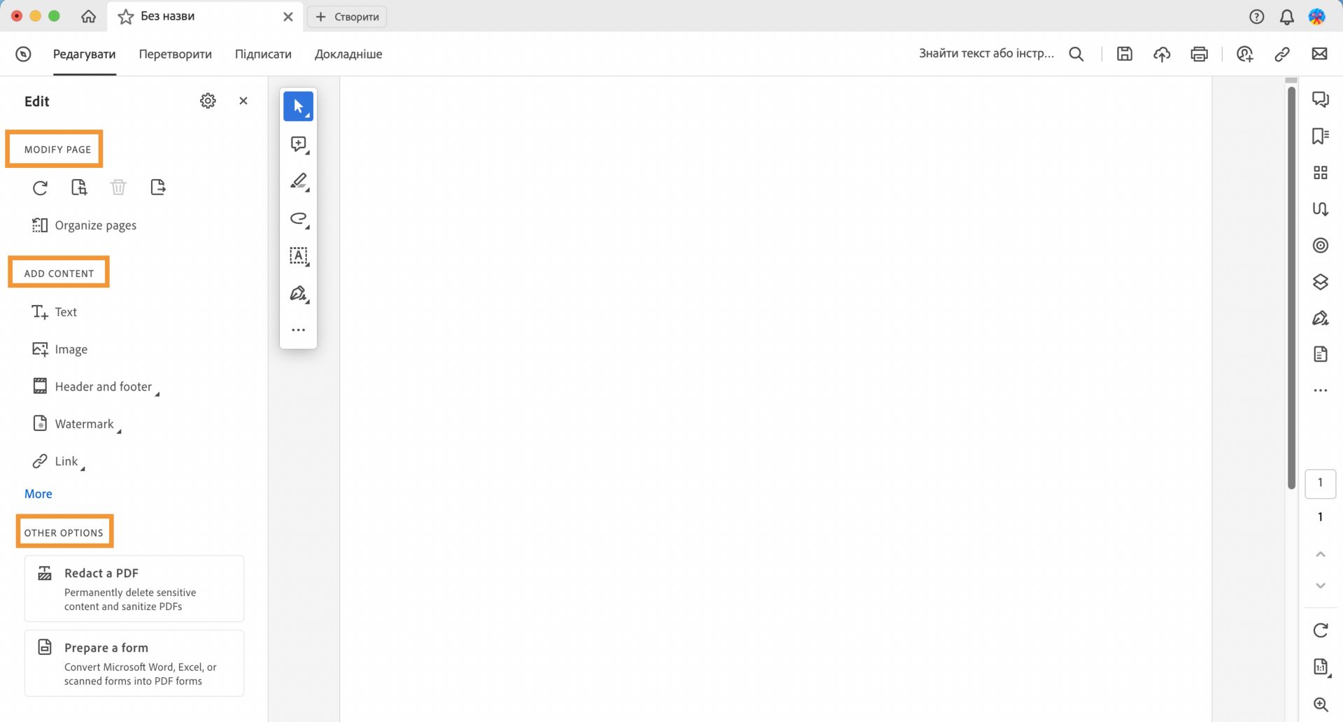Add Text content
The image size is (1343, 722).
(x=55, y=312)
